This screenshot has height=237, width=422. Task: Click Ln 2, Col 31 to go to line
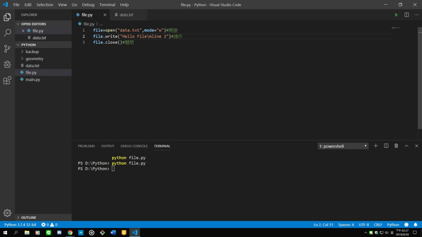click(x=323, y=225)
